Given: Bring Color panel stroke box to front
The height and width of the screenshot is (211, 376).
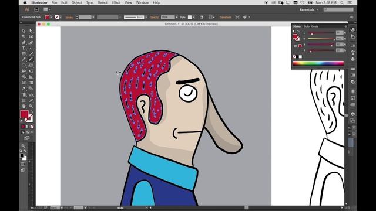Looking at the screenshot, I should (x=297, y=39).
